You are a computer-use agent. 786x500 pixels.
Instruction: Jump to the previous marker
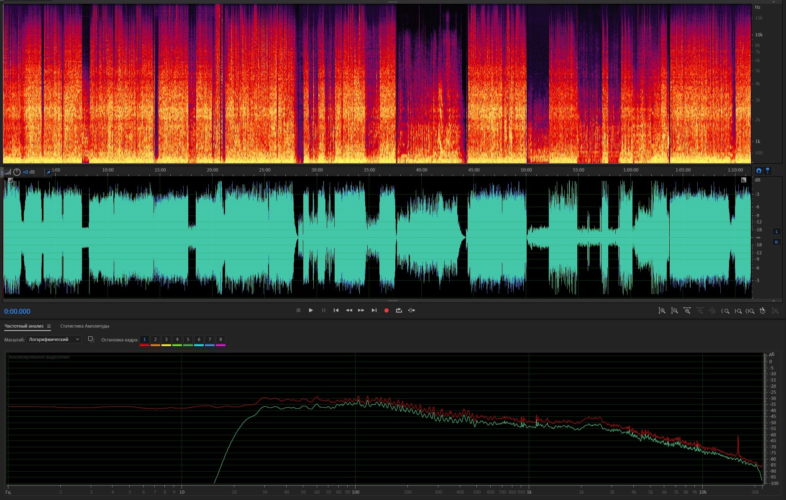coord(336,310)
